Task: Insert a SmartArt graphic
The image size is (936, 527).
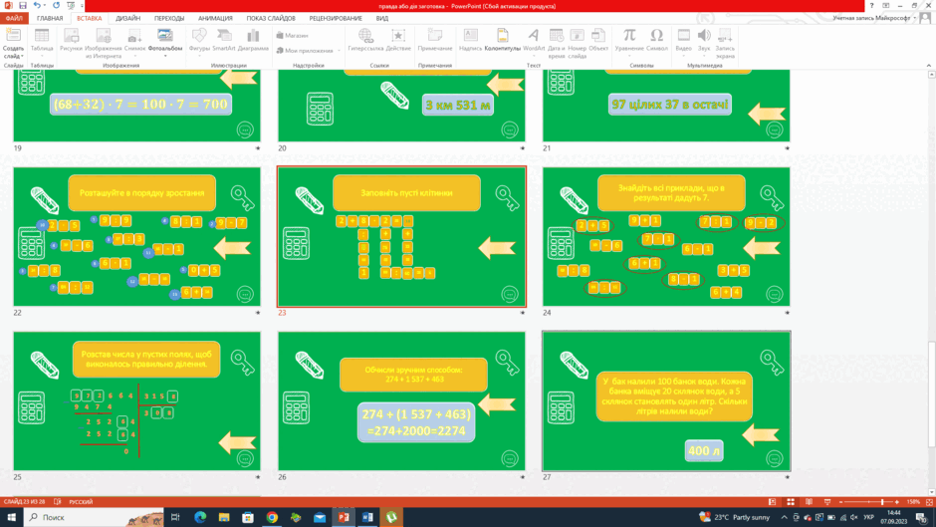Action: 224,42
